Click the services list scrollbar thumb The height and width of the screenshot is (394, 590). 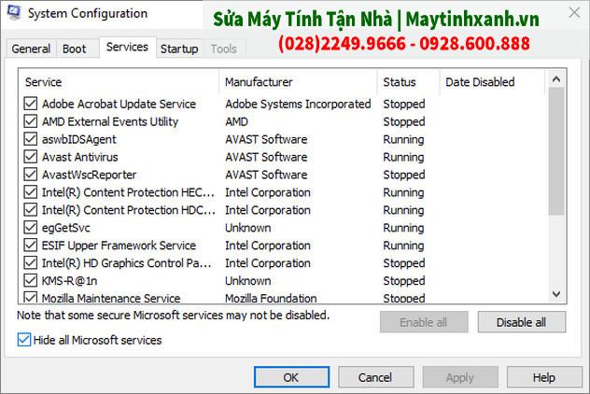click(x=556, y=151)
